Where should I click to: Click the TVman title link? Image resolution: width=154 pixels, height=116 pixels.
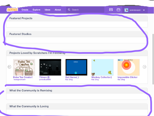click(x=44, y=77)
